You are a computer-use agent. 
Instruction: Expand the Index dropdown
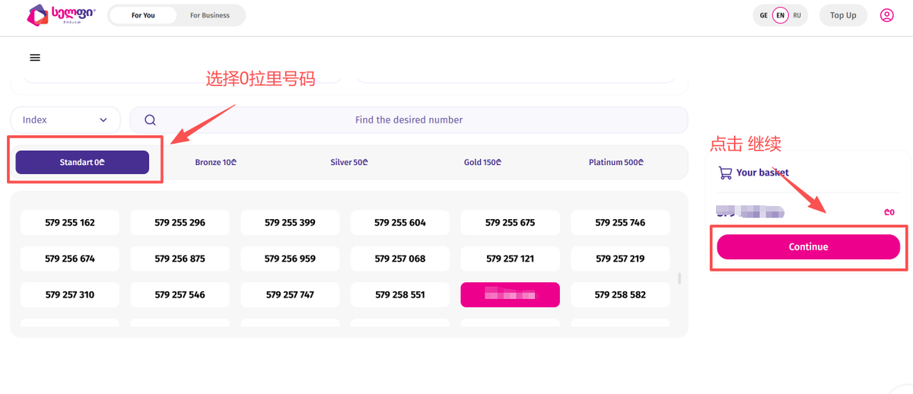[65, 119]
